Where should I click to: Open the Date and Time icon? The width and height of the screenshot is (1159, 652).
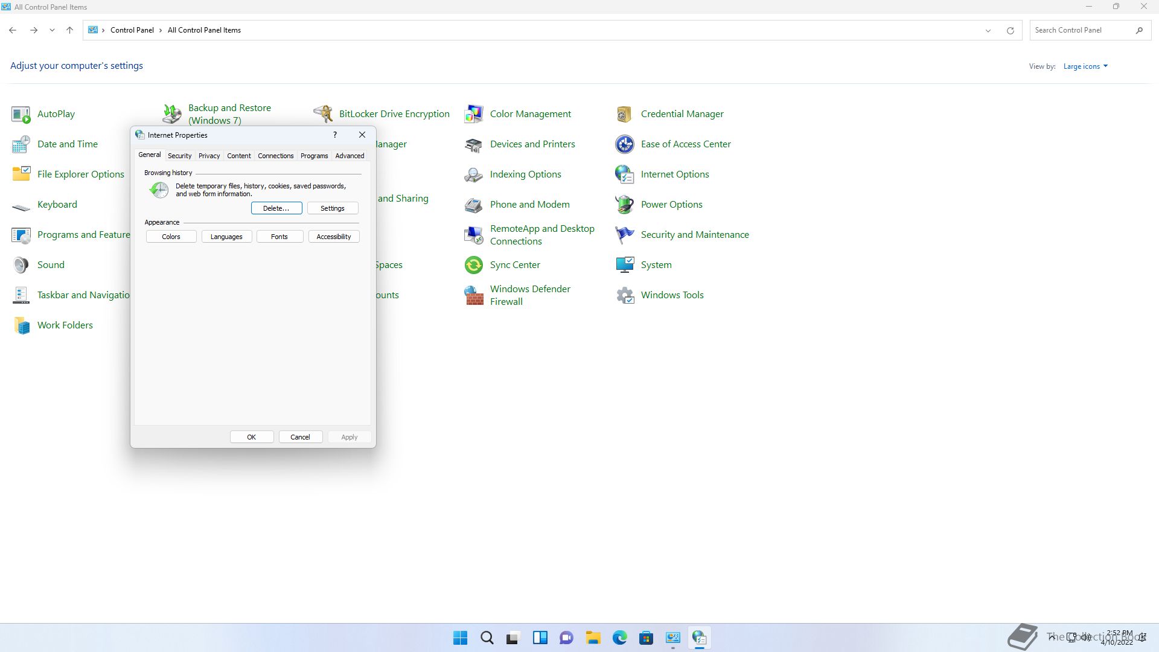[21, 144]
